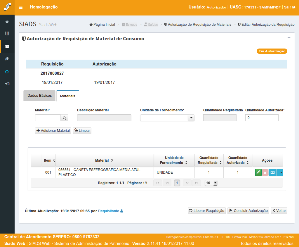Viewport: 299px width, 247px height.
Task: Click Concluir Autorização button
Action: coord(248,211)
